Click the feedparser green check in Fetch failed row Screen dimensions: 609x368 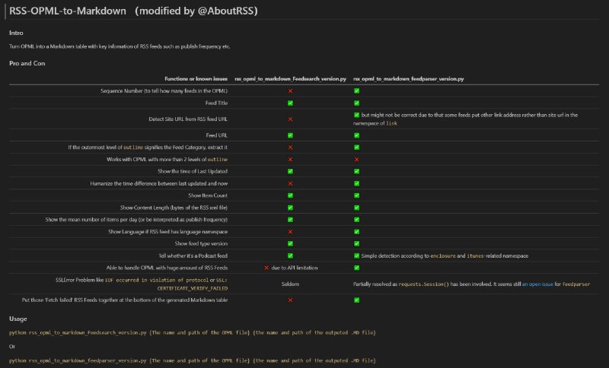(x=356, y=300)
